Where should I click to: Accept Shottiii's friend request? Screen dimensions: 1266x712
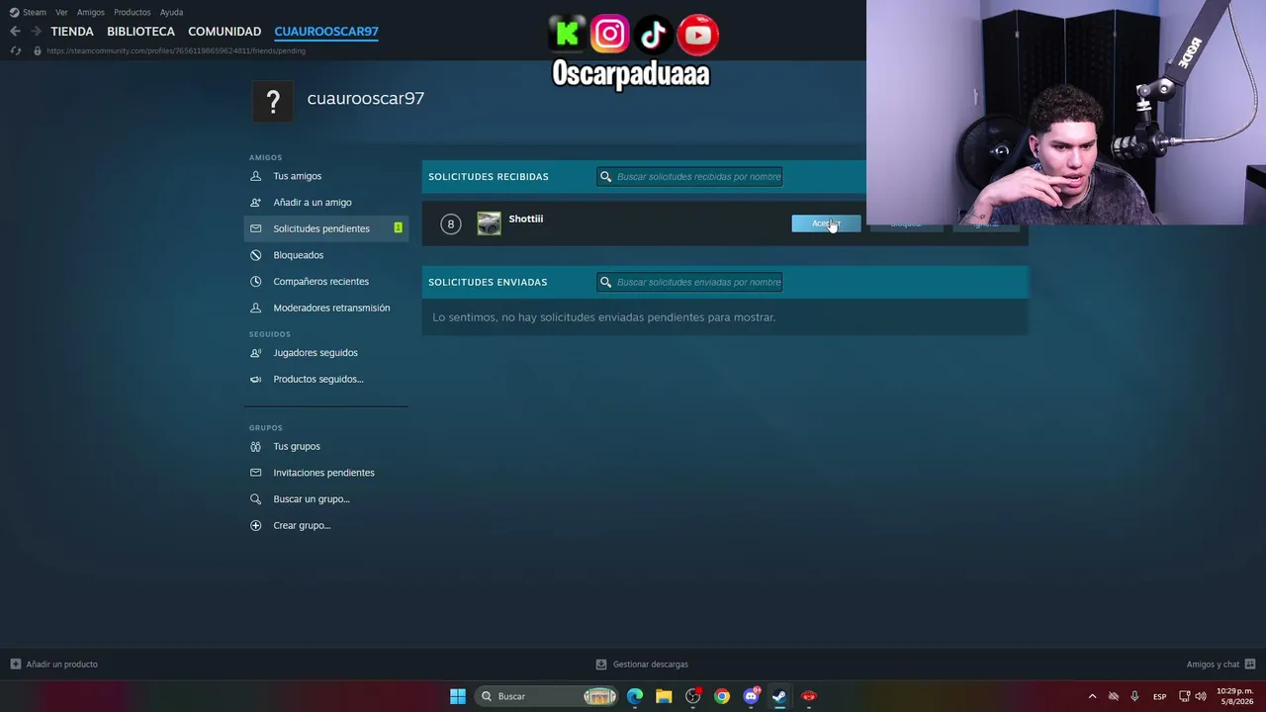pos(826,223)
